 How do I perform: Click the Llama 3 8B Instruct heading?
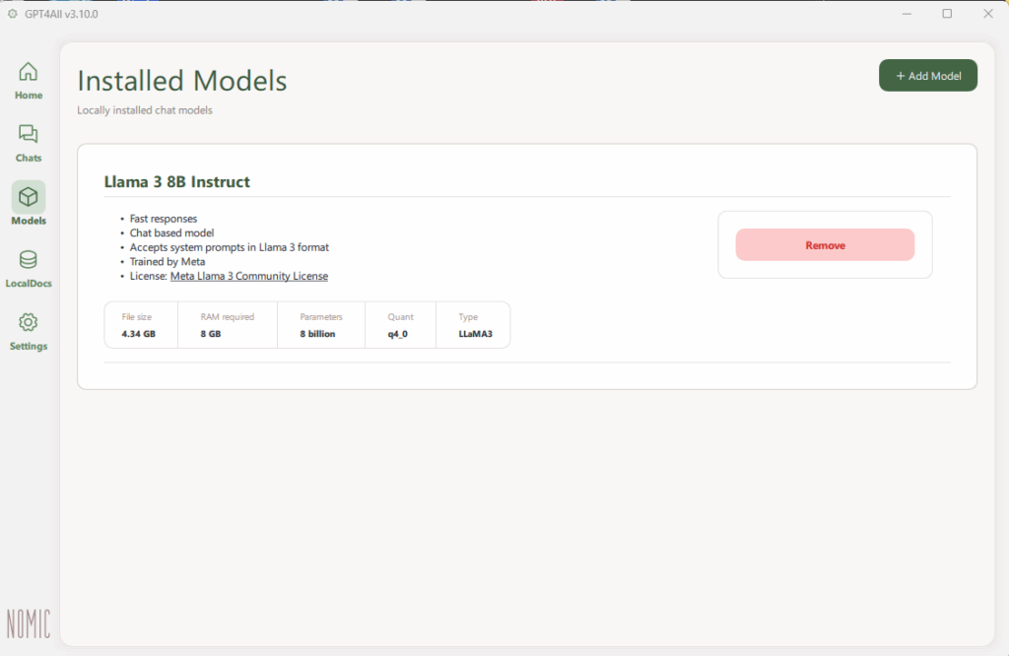click(177, 181)
